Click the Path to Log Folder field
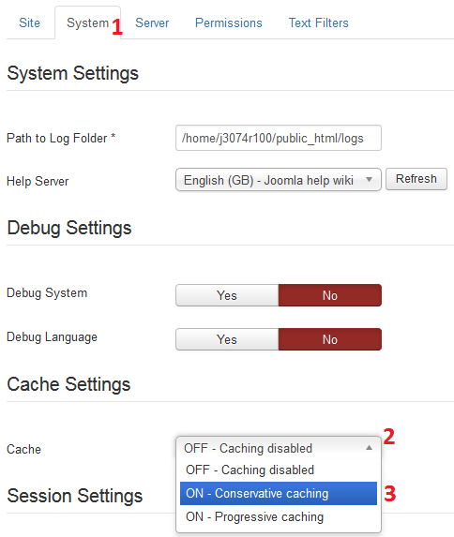 (279, 138)
